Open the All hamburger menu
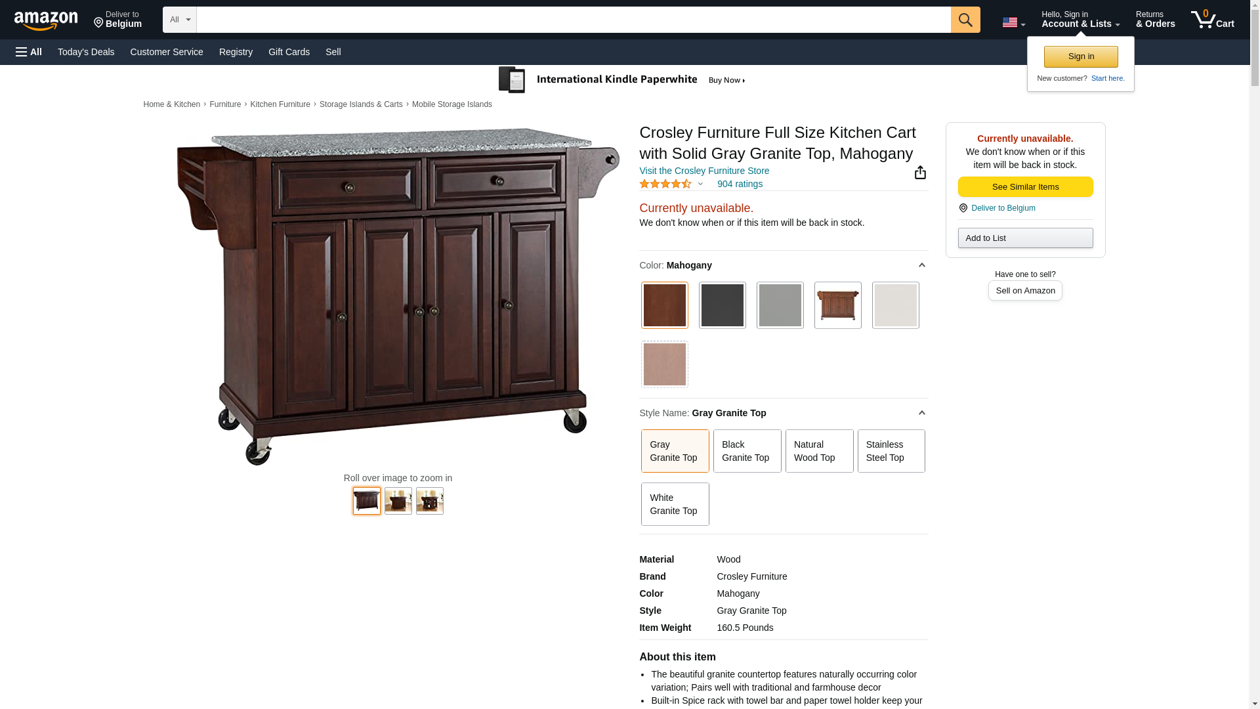The image size is (1260, 709). click(29, 52)
